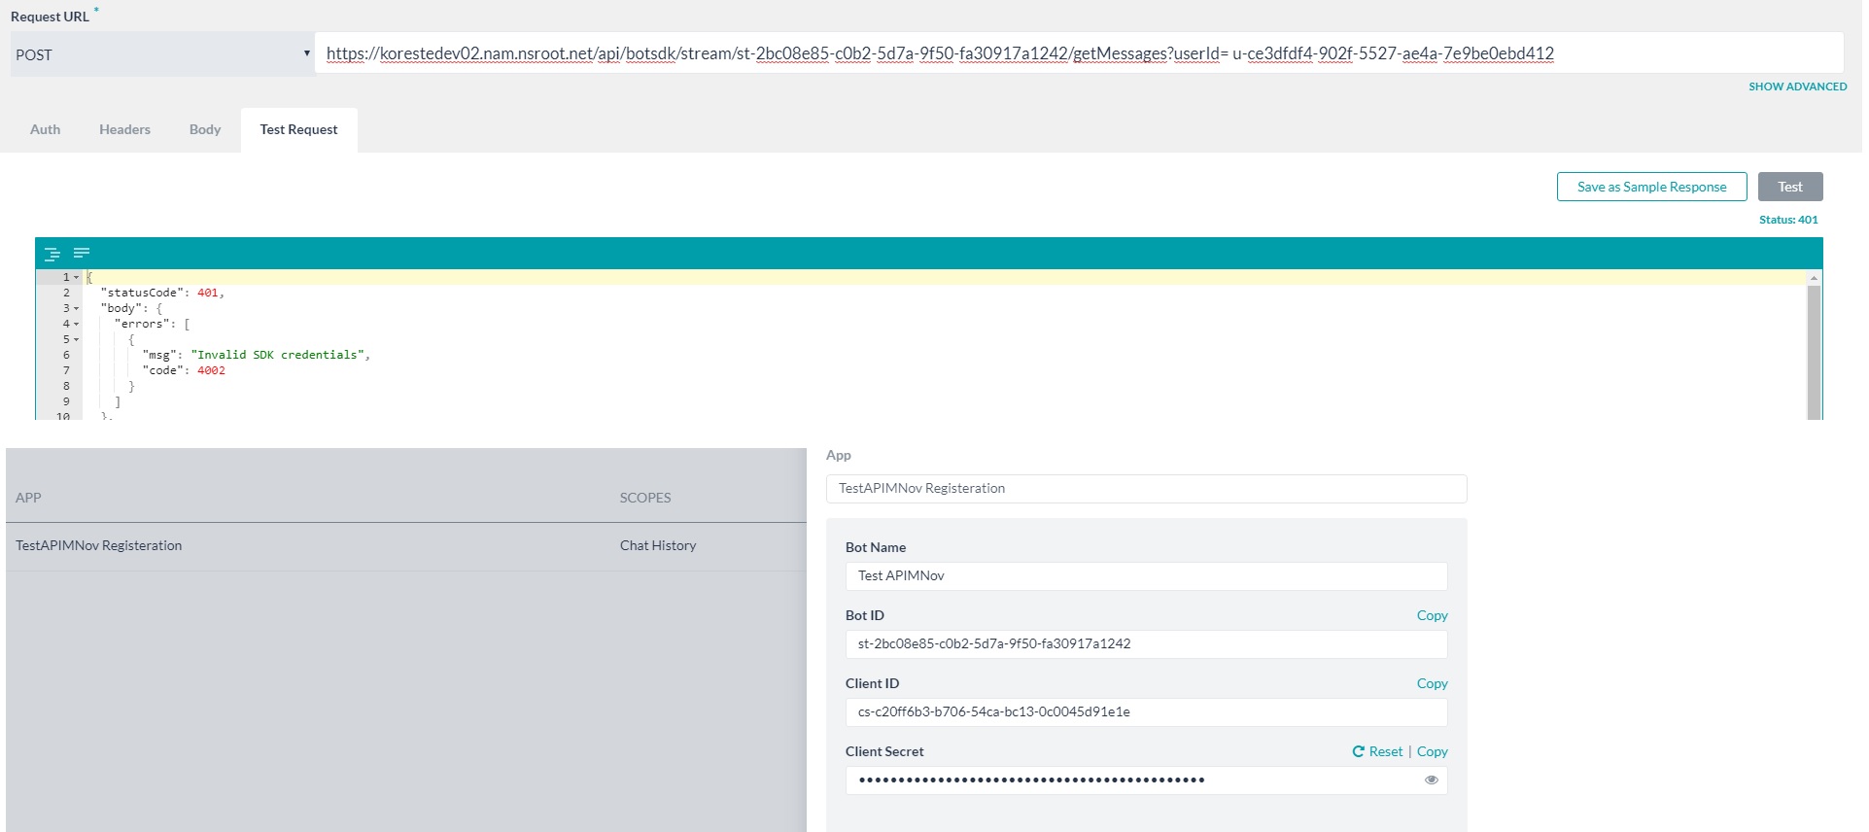The image size is (1869, 832).
Task: Click the code value 4002 in response
Action: [211, 370]
